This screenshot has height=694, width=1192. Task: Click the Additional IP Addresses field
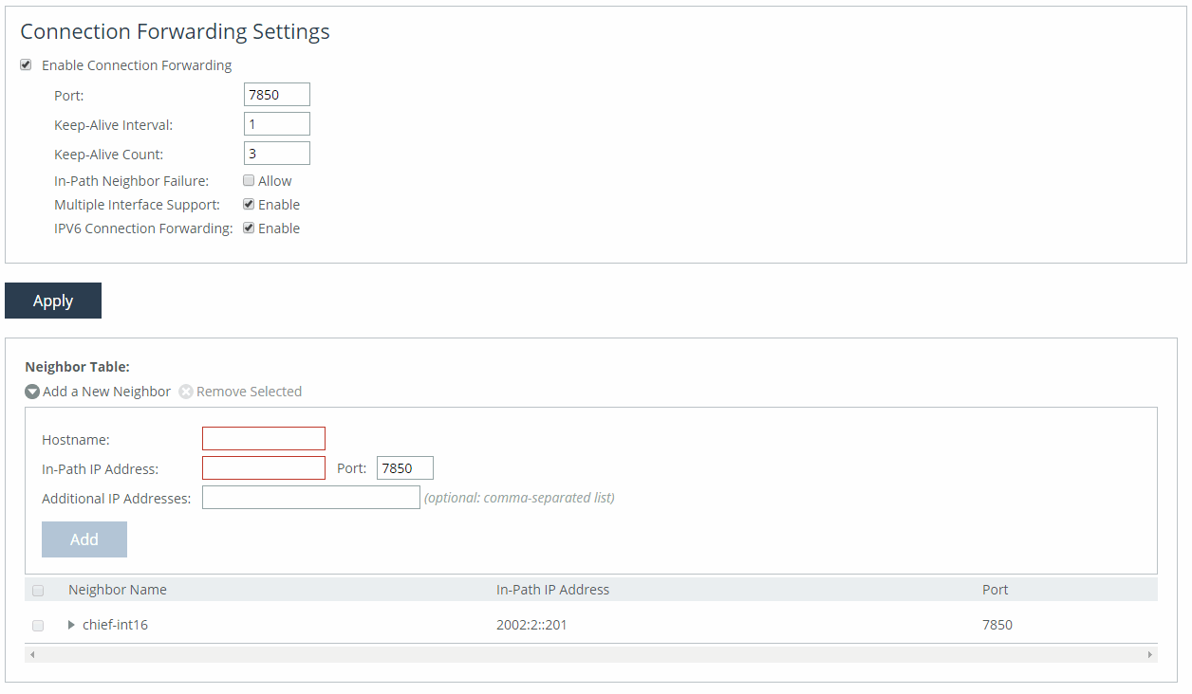[x=310, y=498]
